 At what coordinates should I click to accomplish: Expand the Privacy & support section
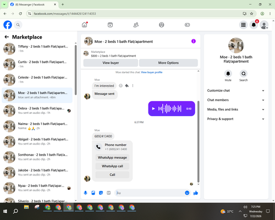click(236, 119)
